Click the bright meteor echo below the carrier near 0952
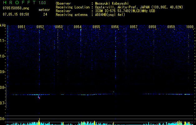 pos(39,97)
